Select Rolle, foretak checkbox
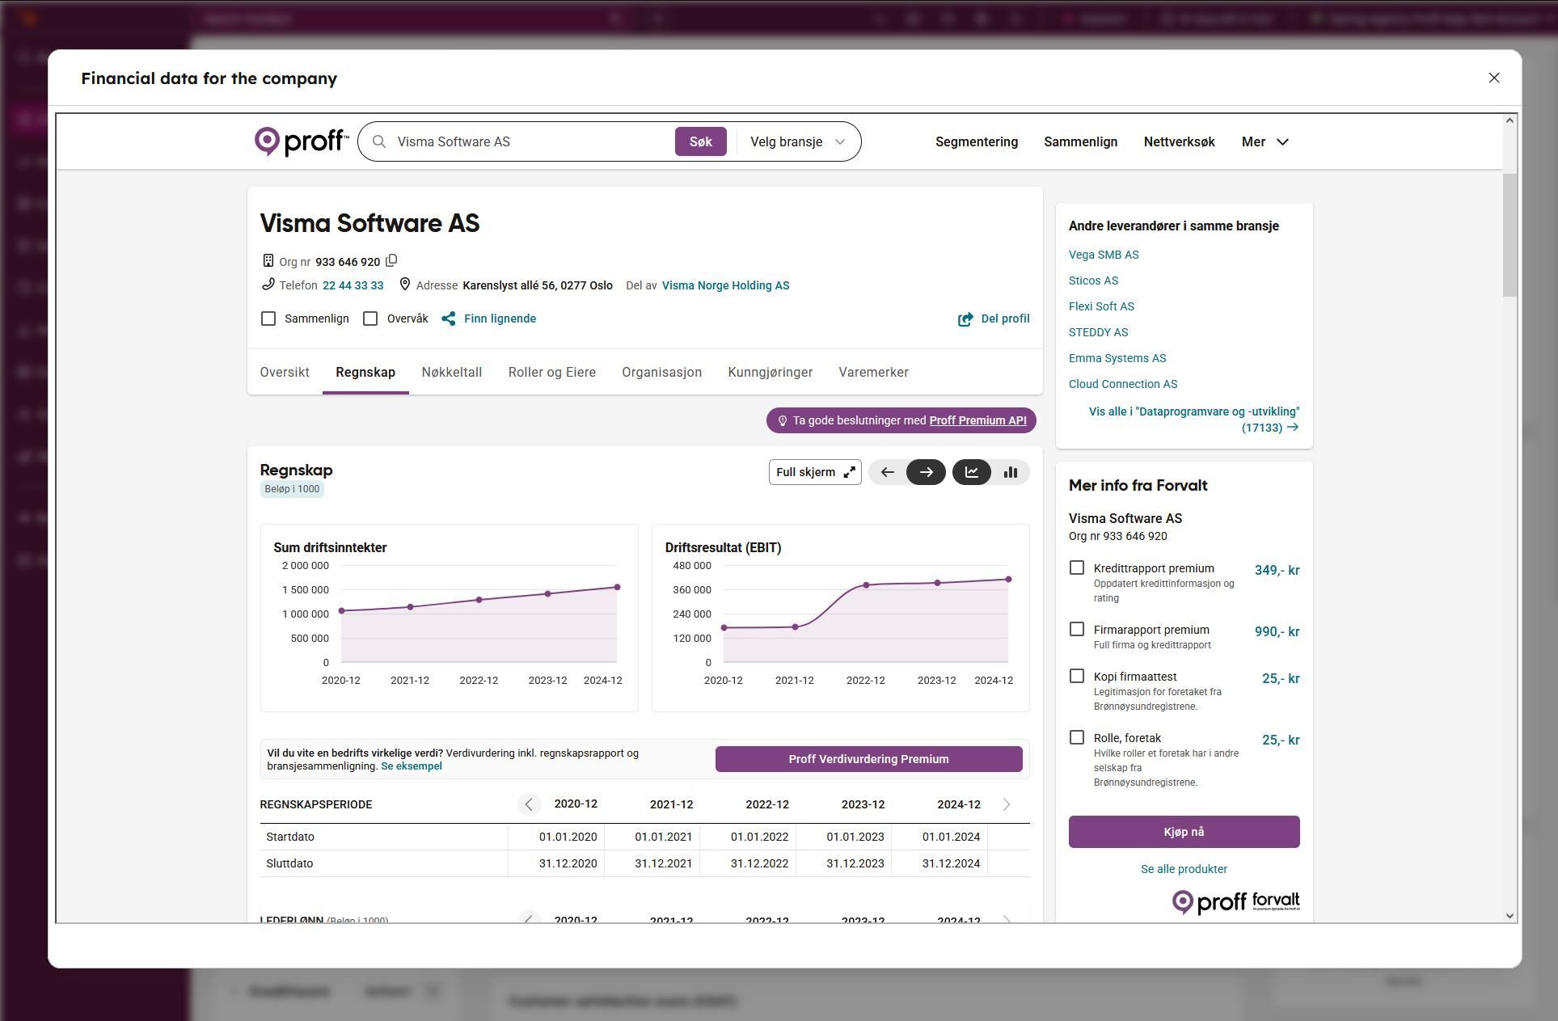Viewport: 1558px width, 1021px height. pos(1076,737)
